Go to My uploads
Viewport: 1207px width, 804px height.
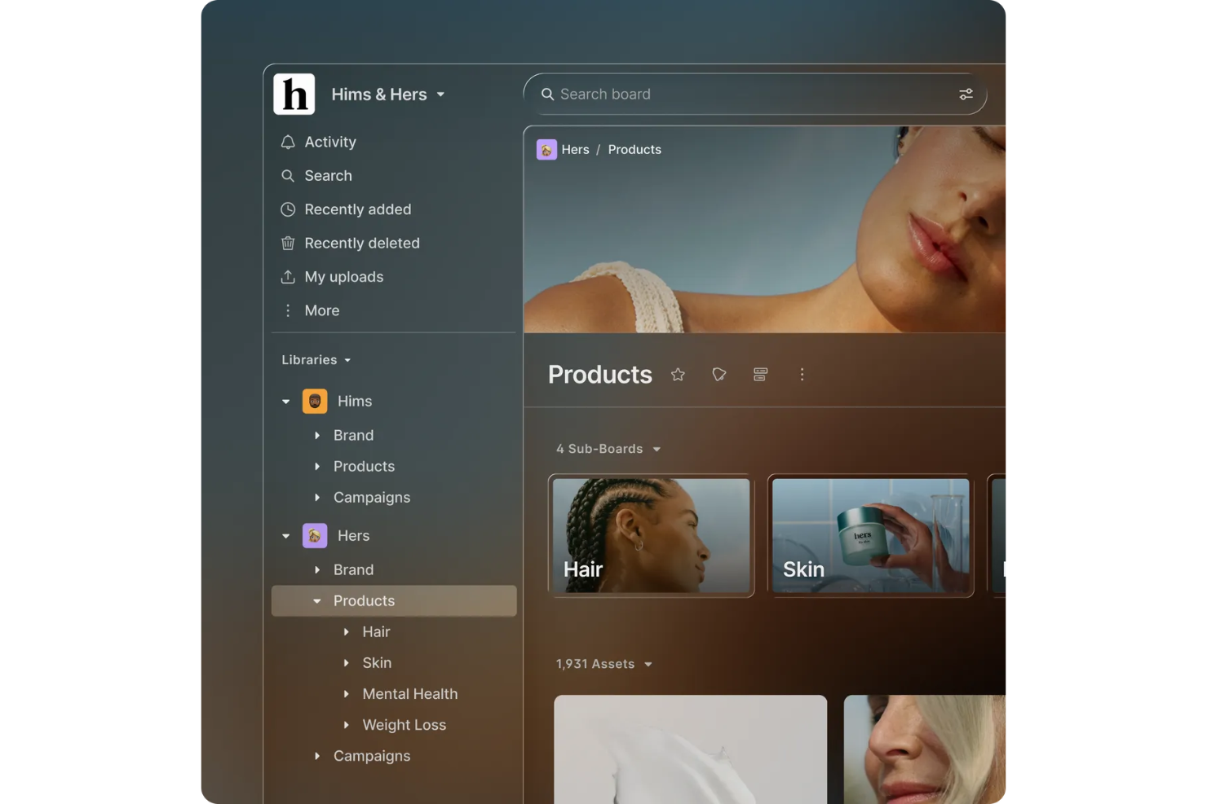tap(343, 277)
